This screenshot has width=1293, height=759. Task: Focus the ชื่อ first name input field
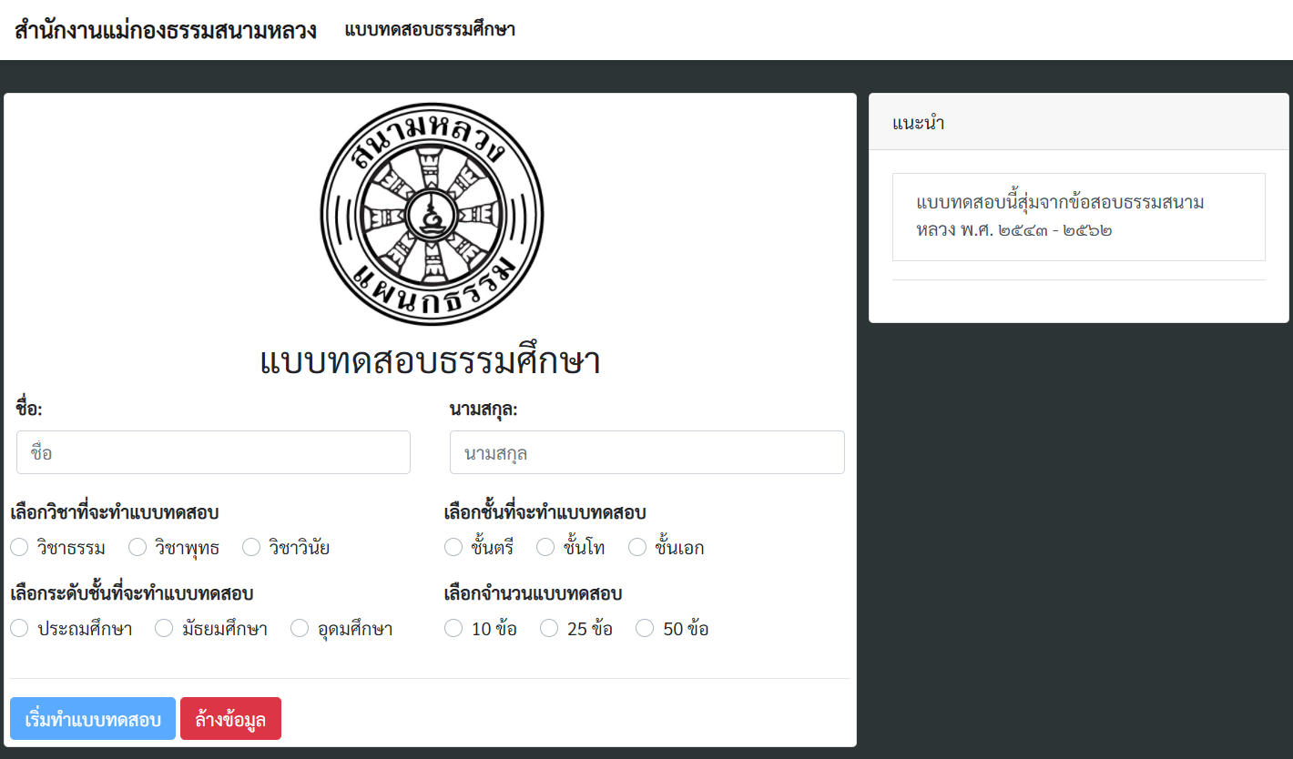[x=213, y=452]
